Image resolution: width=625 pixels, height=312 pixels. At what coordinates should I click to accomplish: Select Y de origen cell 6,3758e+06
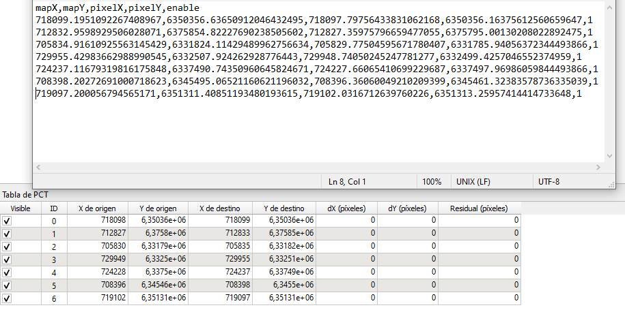tap(158, 234)
